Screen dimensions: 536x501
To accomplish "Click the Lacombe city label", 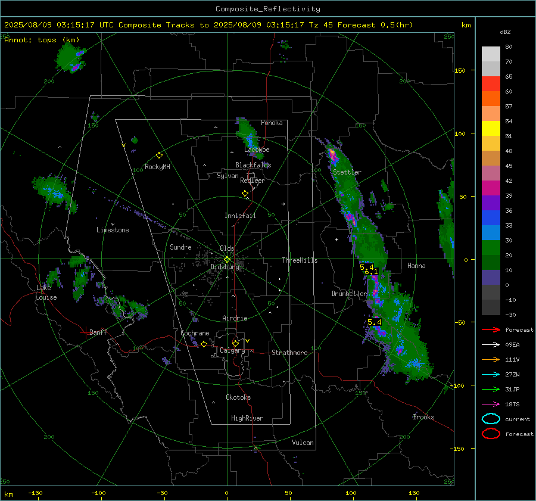I will pyautogui.click(x=257, y=150).
